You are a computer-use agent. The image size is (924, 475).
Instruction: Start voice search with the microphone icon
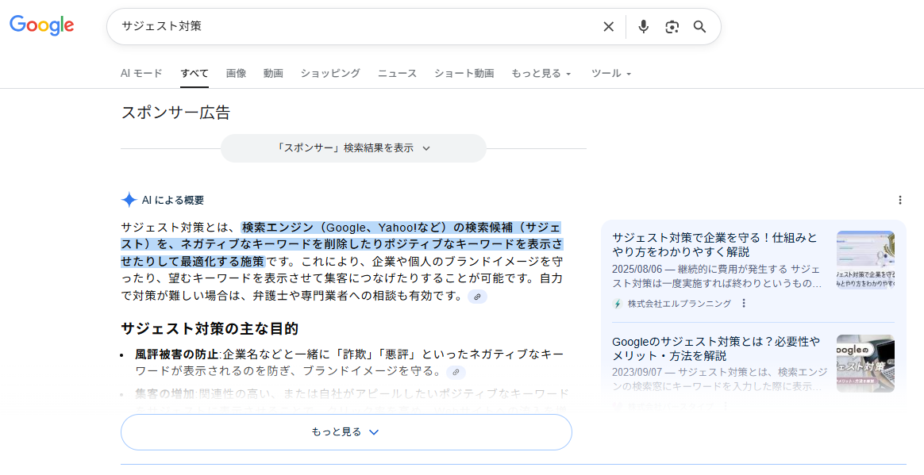pyautogui.click(x=644, y=26)
